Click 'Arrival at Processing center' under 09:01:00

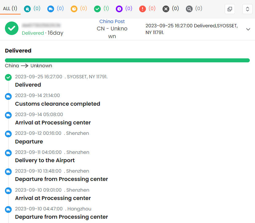coord(53,198)
